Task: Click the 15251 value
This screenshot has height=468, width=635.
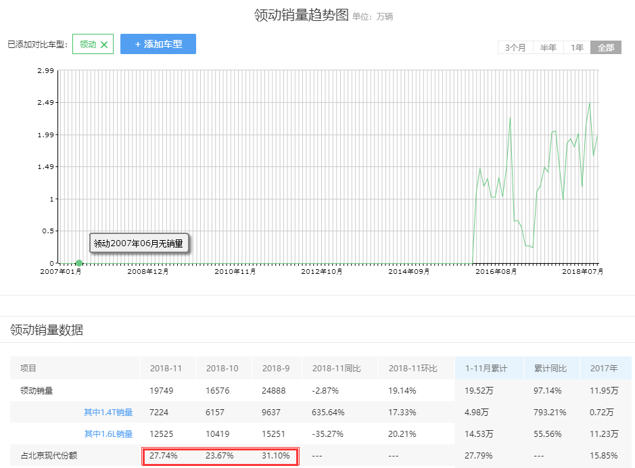Action: 273,434
